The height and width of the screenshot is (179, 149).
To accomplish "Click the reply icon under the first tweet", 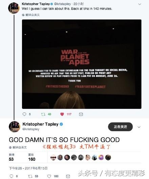I will click(24, 114).
